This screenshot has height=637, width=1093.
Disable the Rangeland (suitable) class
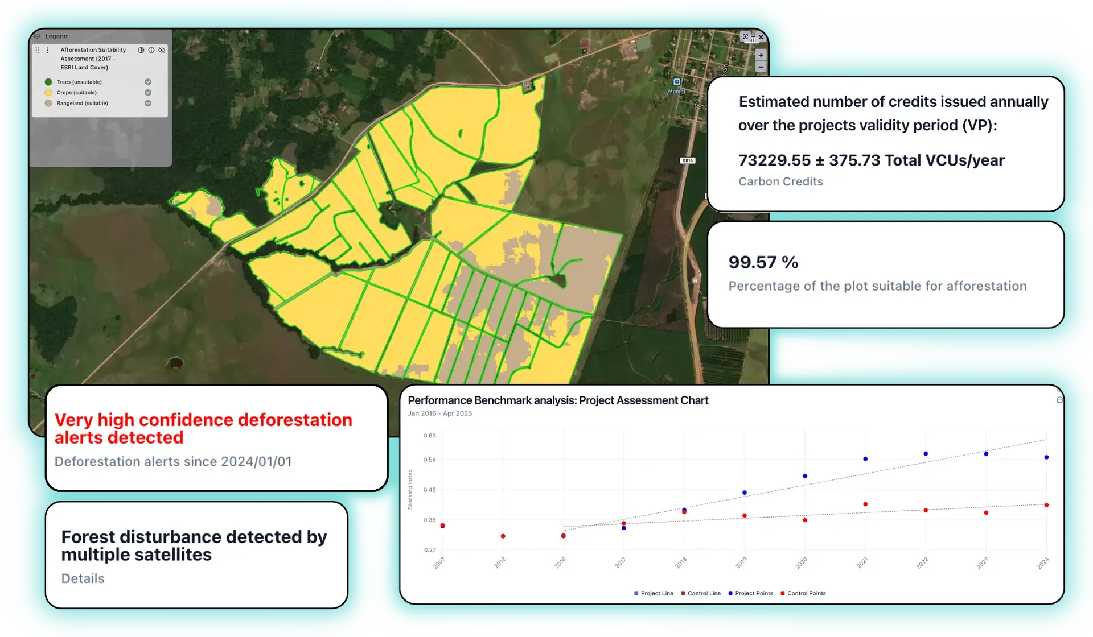(x=148, y=104)
